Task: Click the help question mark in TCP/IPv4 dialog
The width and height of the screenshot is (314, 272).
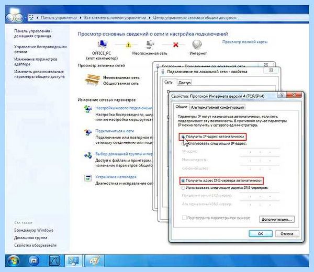Action: (282, 95)
